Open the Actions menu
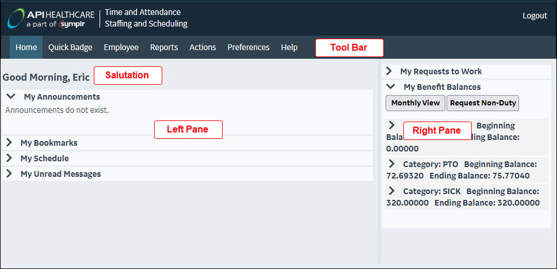Image resolution: width=557 pixels, height=269 pixels. tap(203, 47)
